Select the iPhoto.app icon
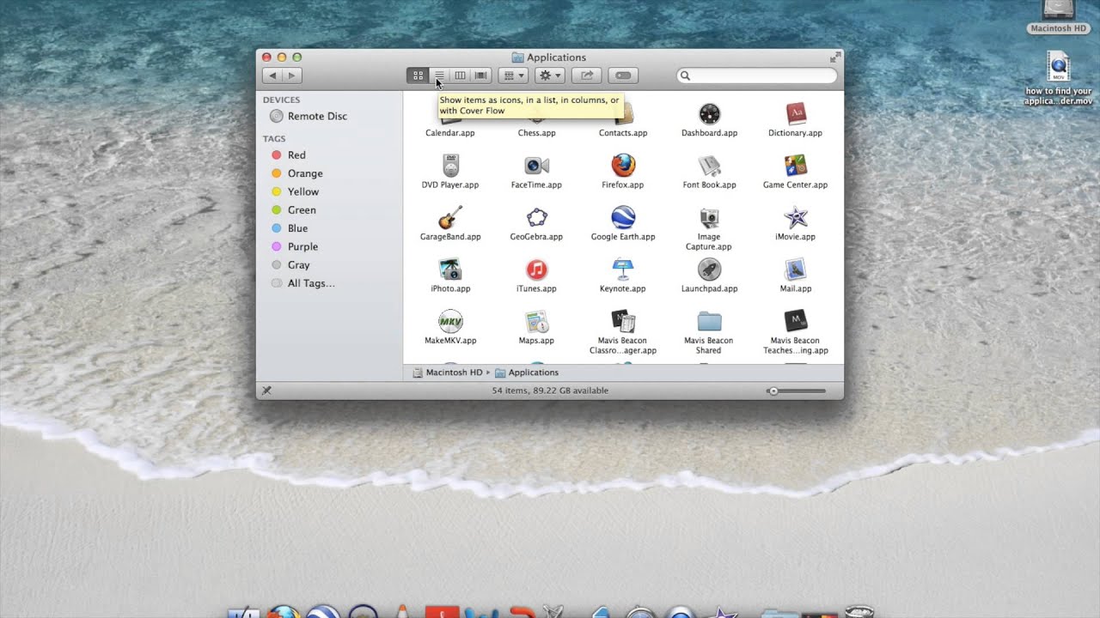 450,270
